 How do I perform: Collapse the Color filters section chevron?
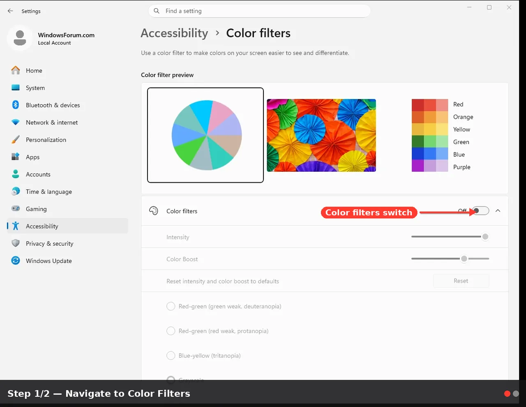(498, 211)
